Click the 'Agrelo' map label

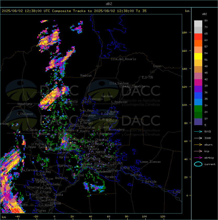[x=64, y=157]
